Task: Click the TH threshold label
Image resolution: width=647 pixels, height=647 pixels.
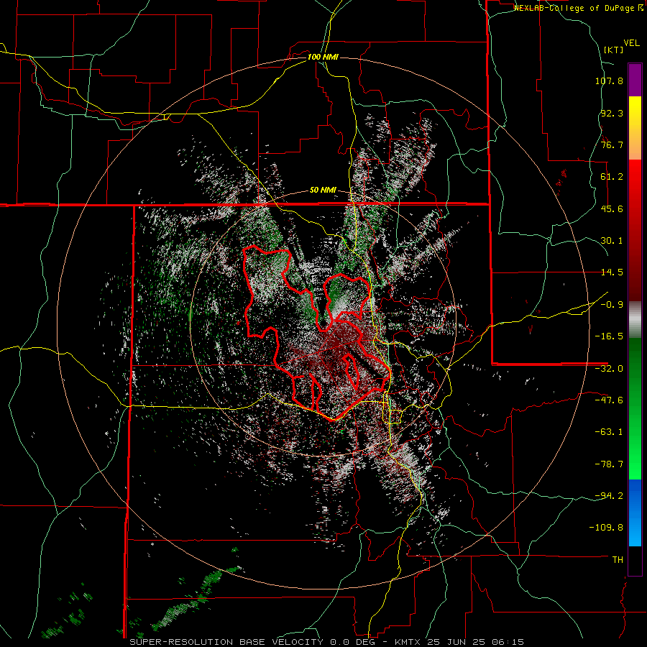Action: click(x=618, y=560)
